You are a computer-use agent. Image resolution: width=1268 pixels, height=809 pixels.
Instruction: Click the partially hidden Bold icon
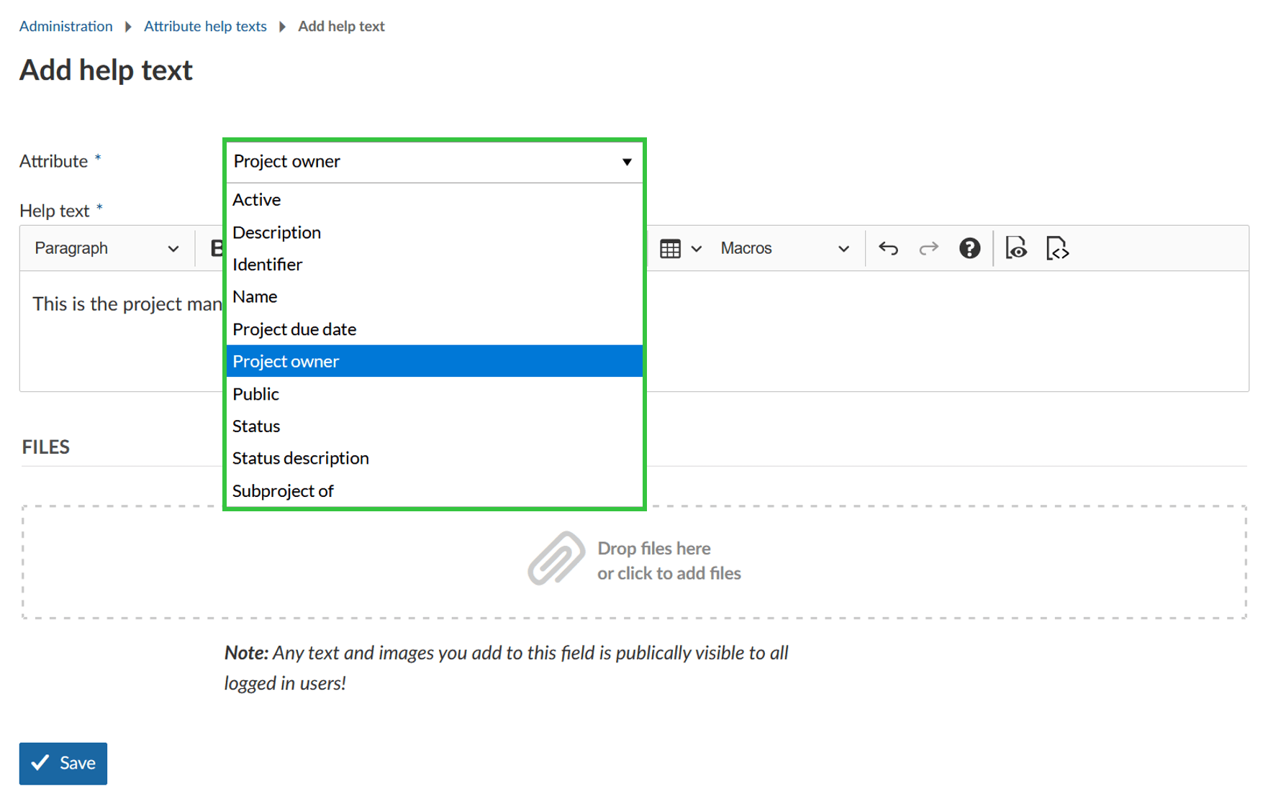pyautogui.click(x=215, y=249)
